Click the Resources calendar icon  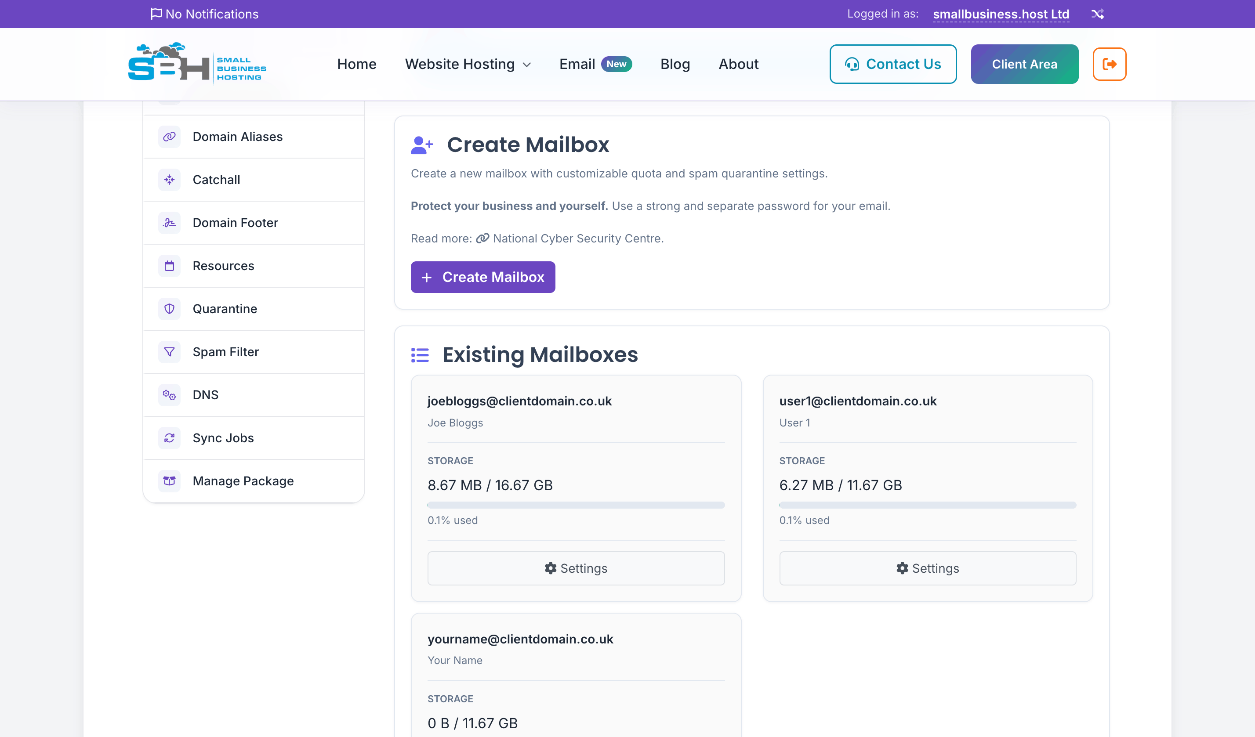click(x=169, y=266)
